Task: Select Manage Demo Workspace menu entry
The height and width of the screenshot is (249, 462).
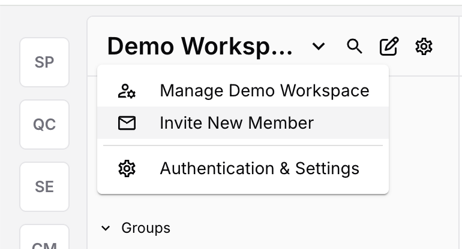Action: 243,90
